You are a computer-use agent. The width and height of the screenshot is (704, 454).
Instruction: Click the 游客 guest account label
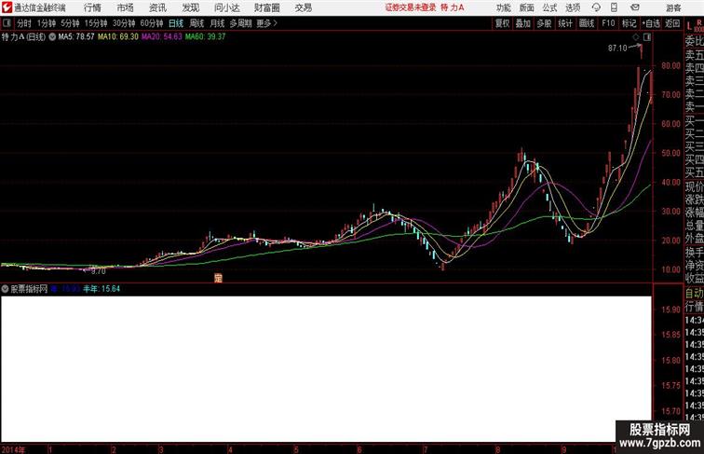pyautogui.click(x=673, y=7)
